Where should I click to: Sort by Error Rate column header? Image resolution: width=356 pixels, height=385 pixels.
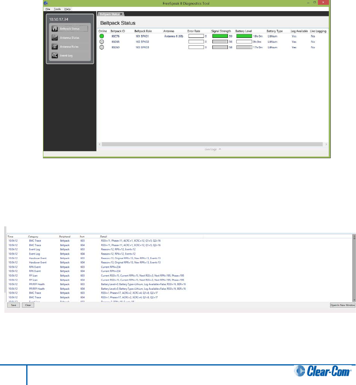(194, 31)
